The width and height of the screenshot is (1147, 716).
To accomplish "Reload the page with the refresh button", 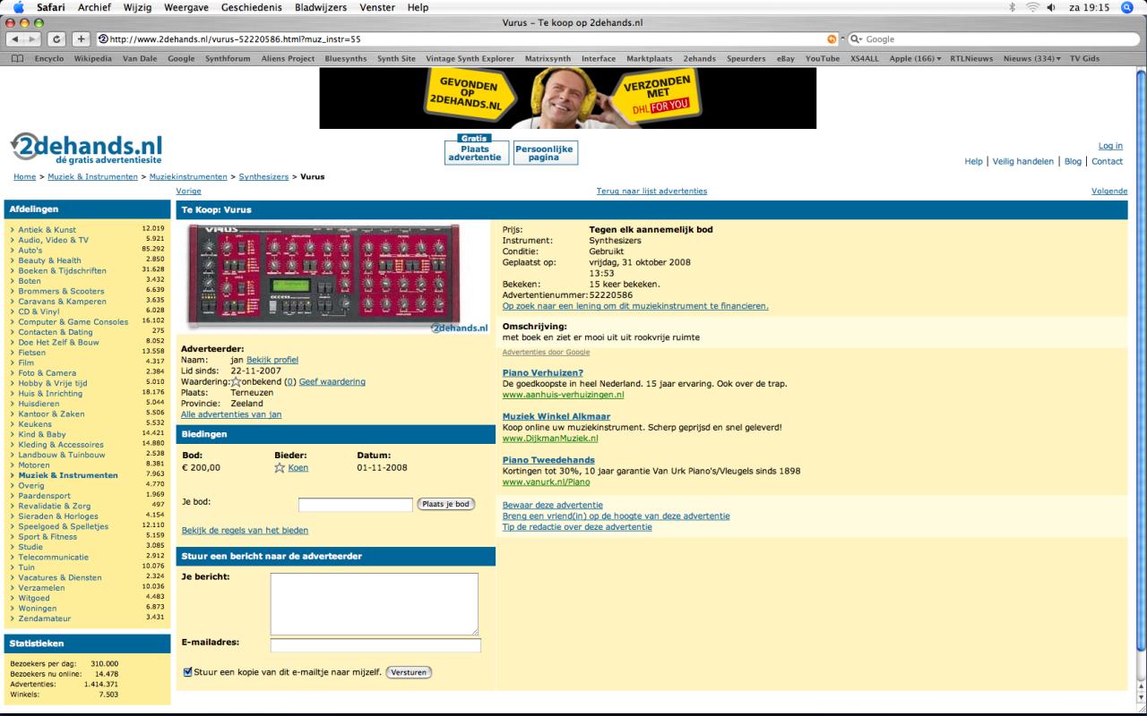I will coord(58,39).
